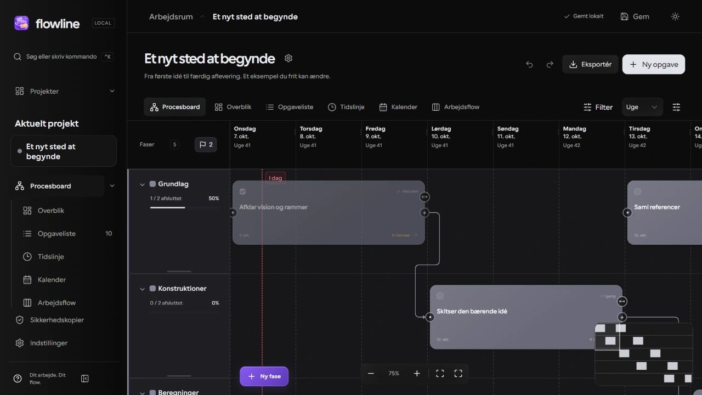Switch to the Tidslinje tab
702x395 pixels.
(x=346, y=107)
